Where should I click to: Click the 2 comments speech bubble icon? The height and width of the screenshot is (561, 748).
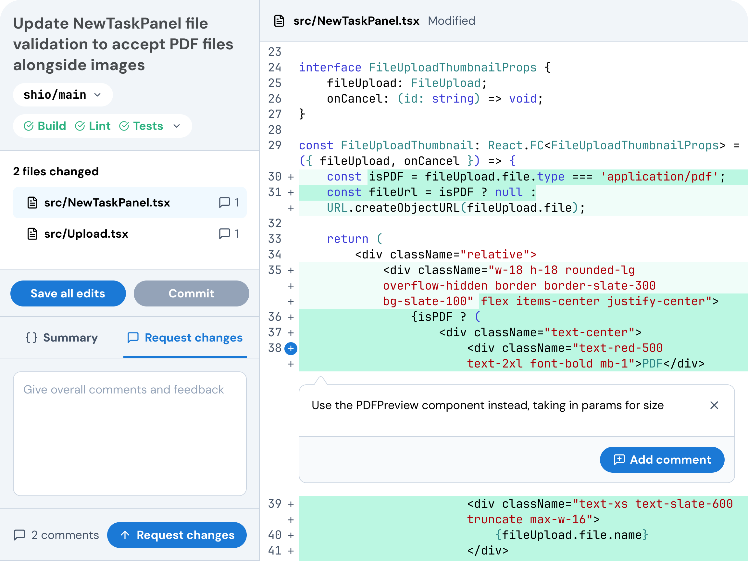pyautogui.click(x=19, y=535)
